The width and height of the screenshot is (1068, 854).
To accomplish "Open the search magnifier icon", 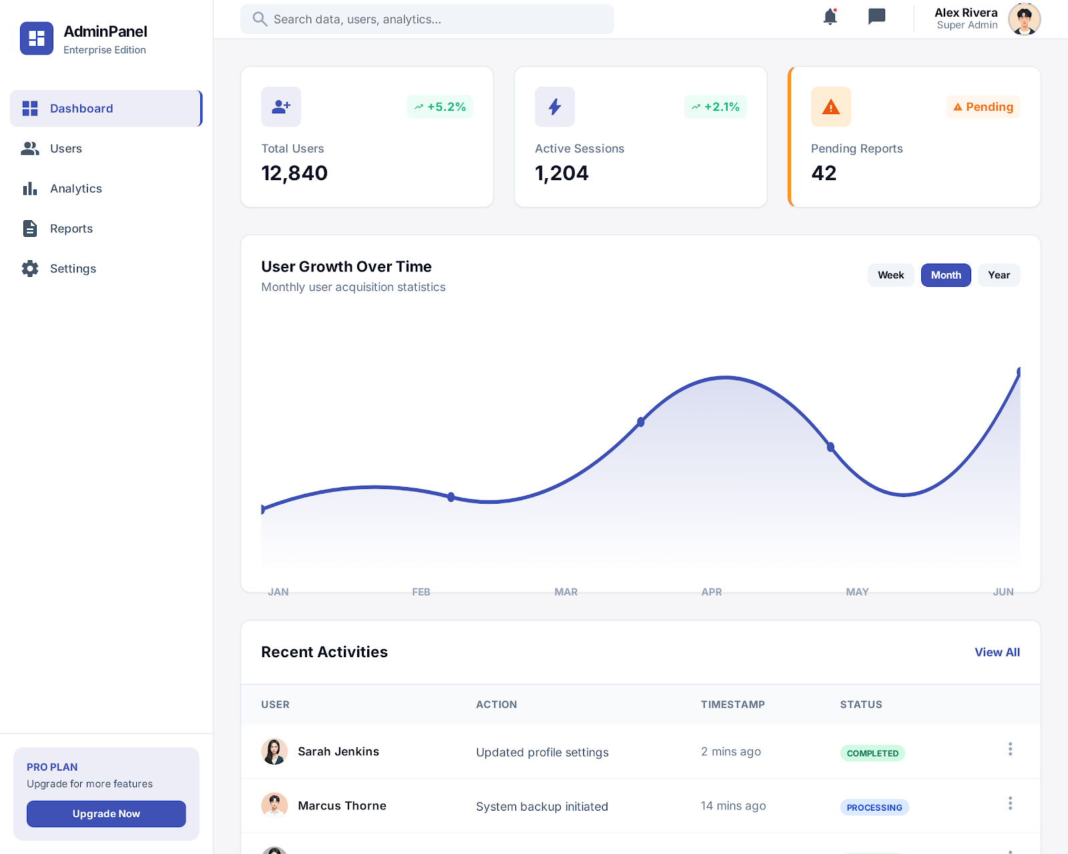I will 259,19.
